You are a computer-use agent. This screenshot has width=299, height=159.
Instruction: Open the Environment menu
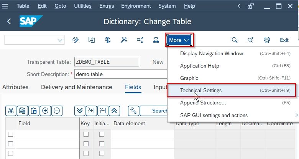tap(136, 6)
